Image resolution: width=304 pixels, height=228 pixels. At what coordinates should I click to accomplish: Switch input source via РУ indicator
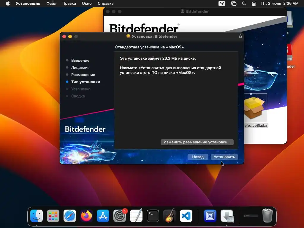[x=221, y=4]
